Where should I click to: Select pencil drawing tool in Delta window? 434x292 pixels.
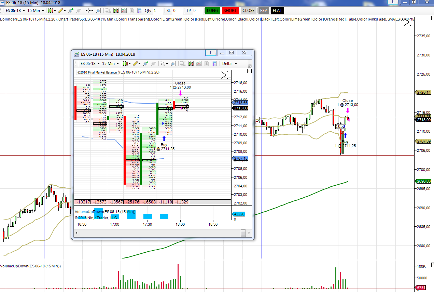point(136,64)
